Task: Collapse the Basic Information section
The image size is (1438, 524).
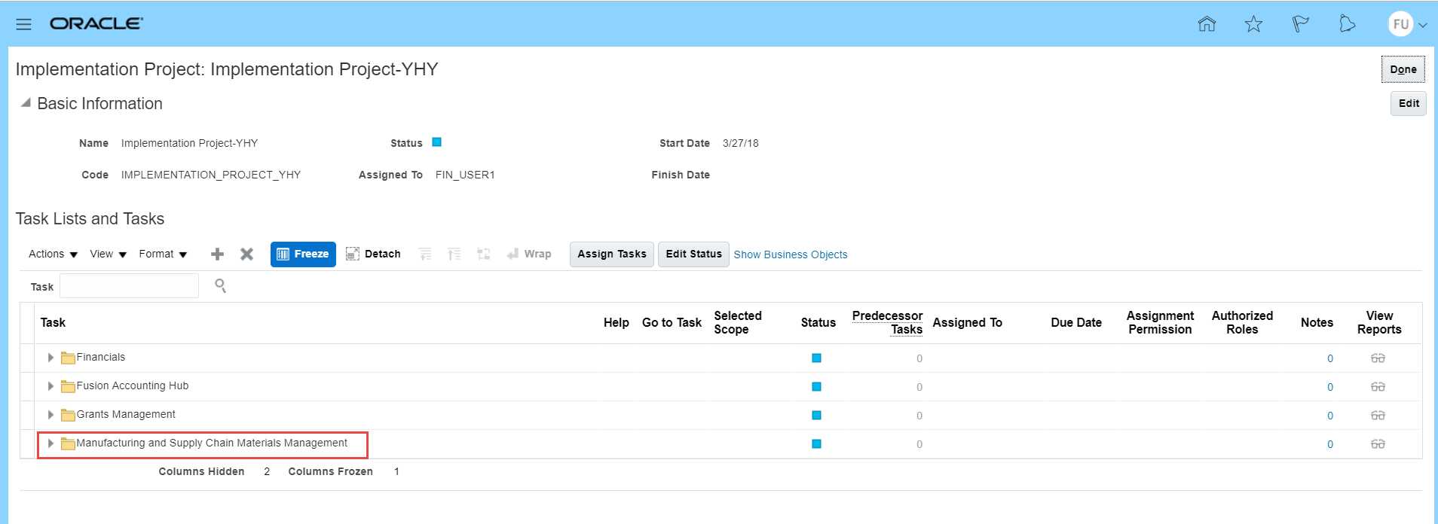Action: [x=26, y=103]
